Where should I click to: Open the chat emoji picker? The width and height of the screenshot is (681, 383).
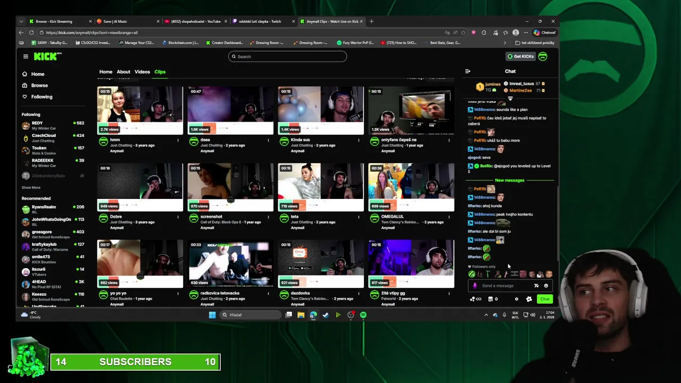[x=546, y=286]
